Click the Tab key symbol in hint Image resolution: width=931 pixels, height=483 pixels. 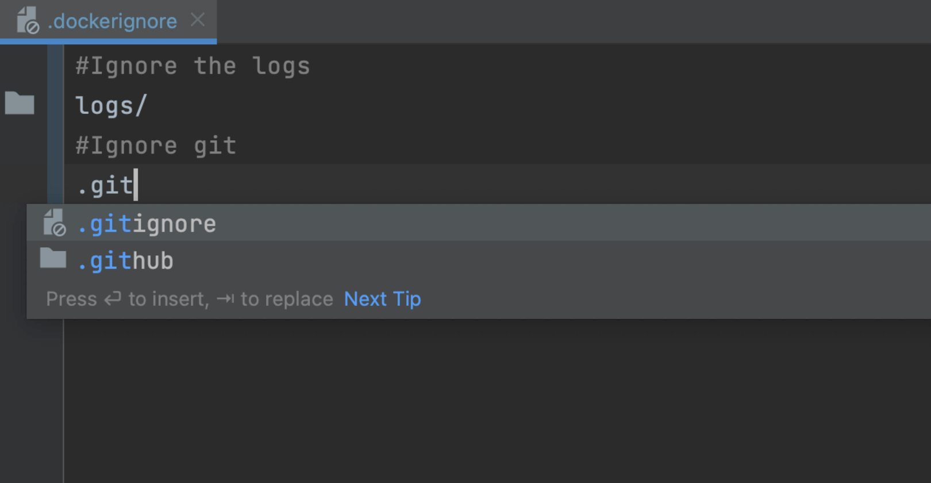[225, 299]
